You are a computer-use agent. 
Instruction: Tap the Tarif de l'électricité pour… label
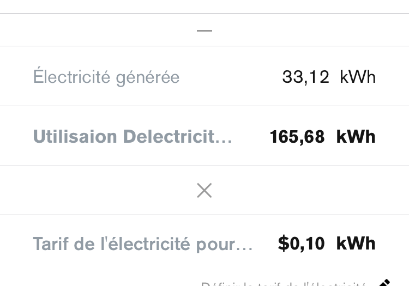point(143,243)
